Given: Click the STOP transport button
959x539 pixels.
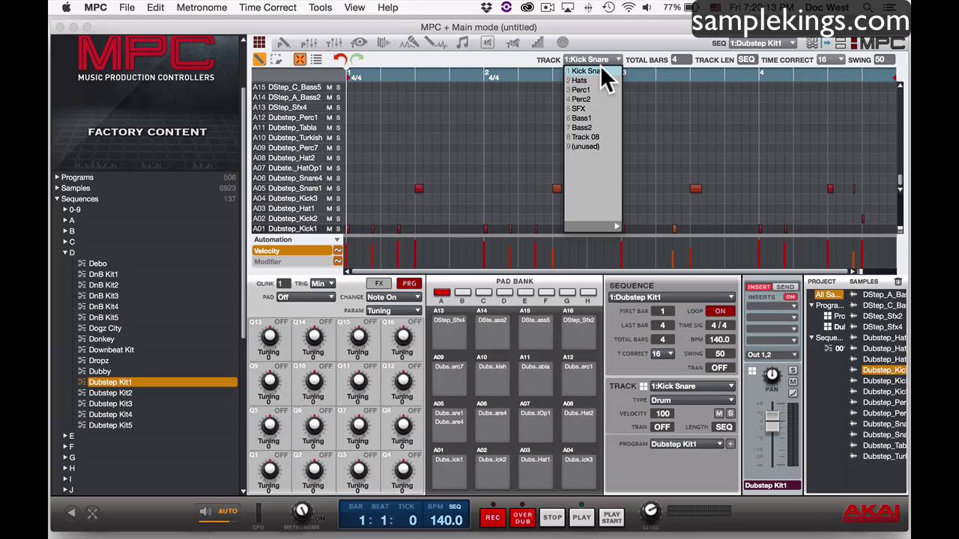Looking at the screenshot, I should pos(552,517).
